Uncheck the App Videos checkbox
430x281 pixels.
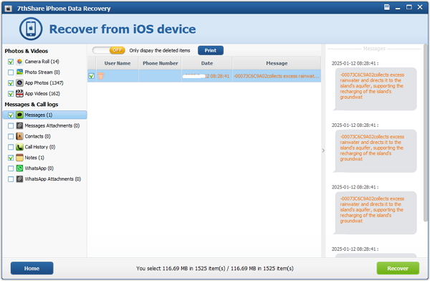[11, 94]
